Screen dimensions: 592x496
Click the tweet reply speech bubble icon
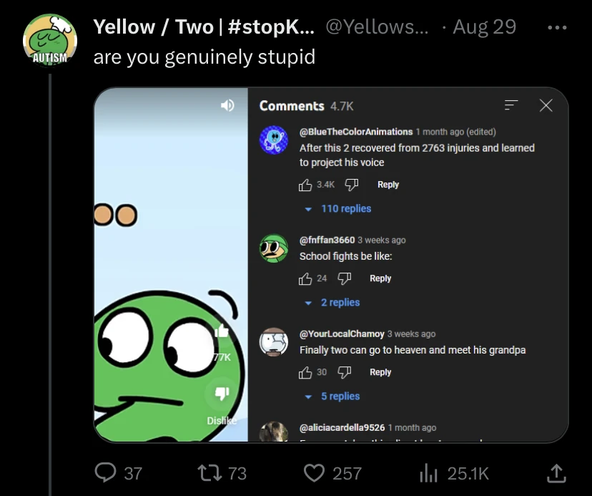pyautogui.click(x=106, y=472)
